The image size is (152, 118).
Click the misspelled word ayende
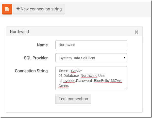click(69, 81)
